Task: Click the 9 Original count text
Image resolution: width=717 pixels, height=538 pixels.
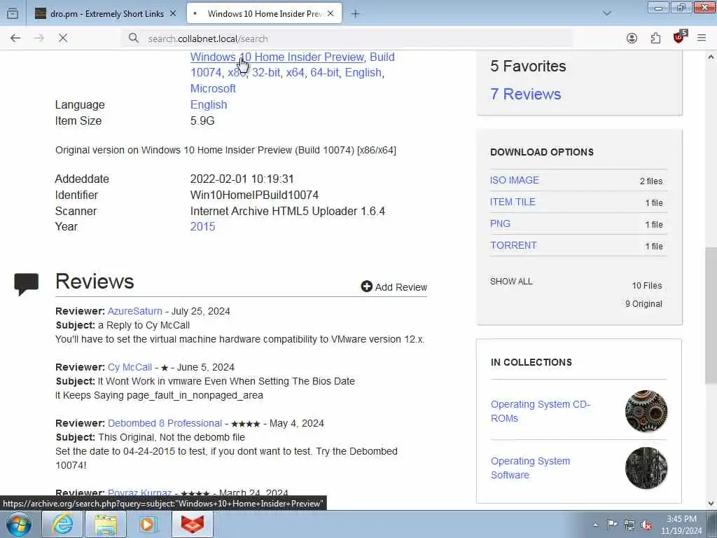Action: coord(643,304)
